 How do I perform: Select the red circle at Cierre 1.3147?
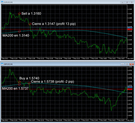(30, 24)
